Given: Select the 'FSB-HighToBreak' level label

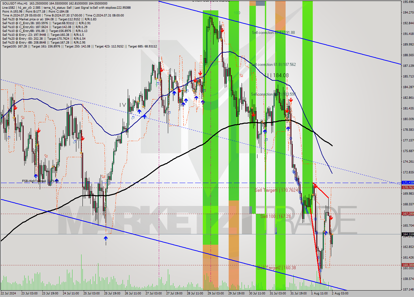Looking at the screenshot, I should pos(40,181).
